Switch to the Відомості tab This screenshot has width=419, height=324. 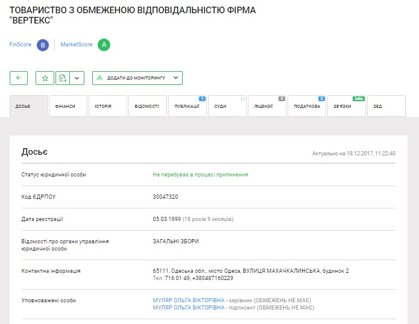(147, 107)
